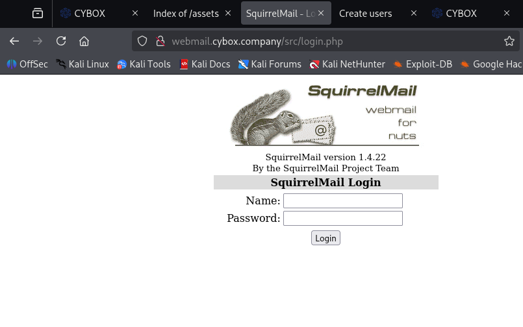Open the Kali Linux bookmark
523x327 pixels.
click(x=83, y=64)
